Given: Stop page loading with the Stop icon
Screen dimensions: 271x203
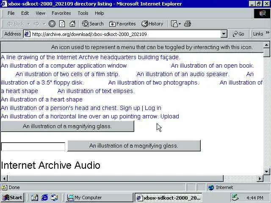Looking at the screenshot, I should 52,24.
